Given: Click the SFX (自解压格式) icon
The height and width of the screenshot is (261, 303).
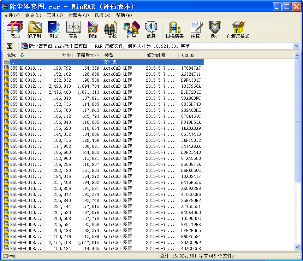Looking at the screenshot, I should tap(238, 30).
